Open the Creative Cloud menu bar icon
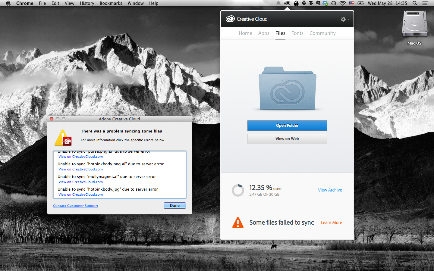434x271 pixels. point(287,3)
